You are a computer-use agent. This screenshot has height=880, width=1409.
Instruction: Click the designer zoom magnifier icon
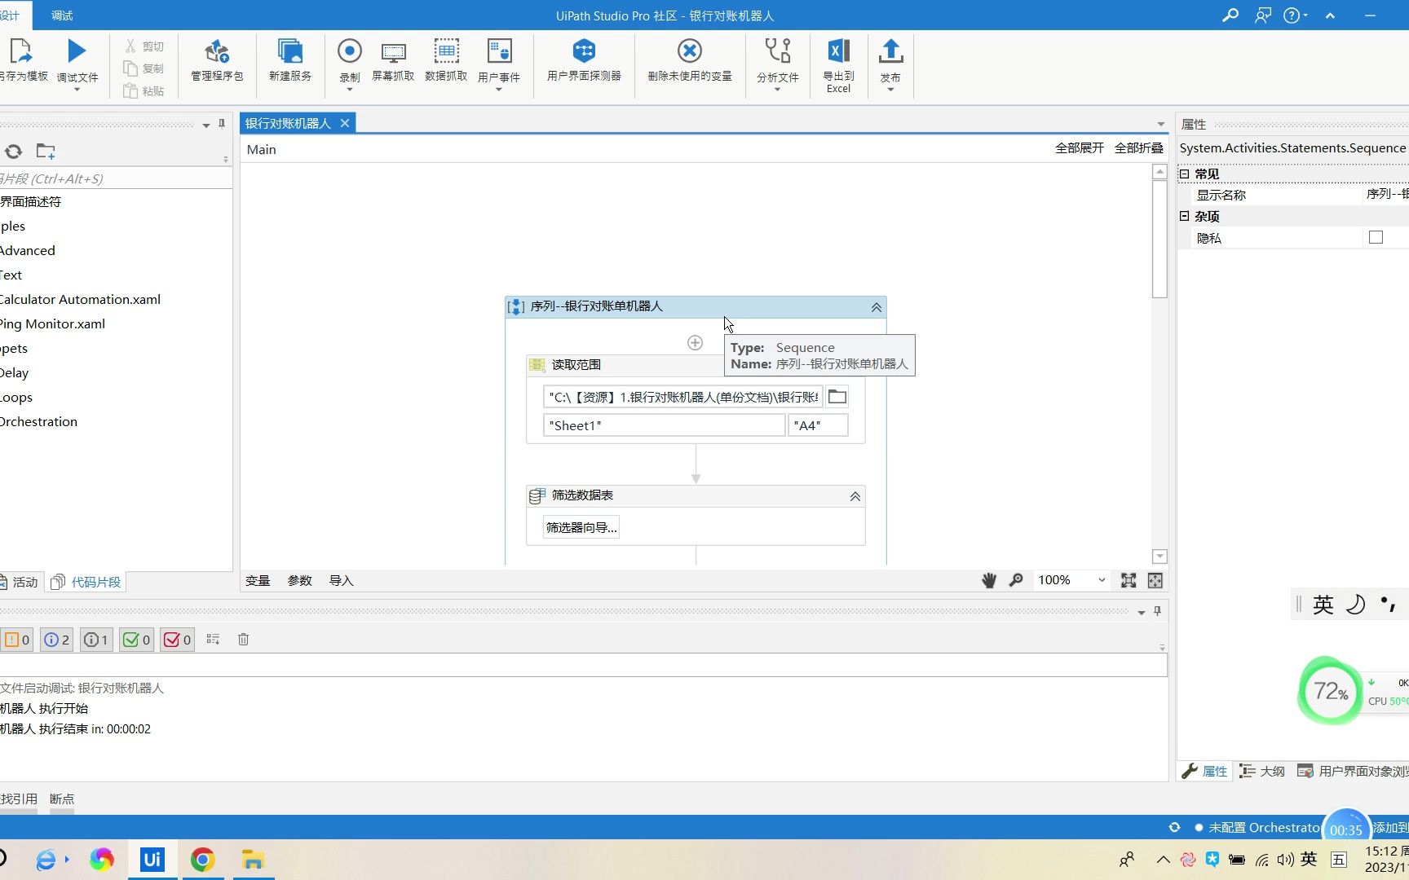point(1016,580)
